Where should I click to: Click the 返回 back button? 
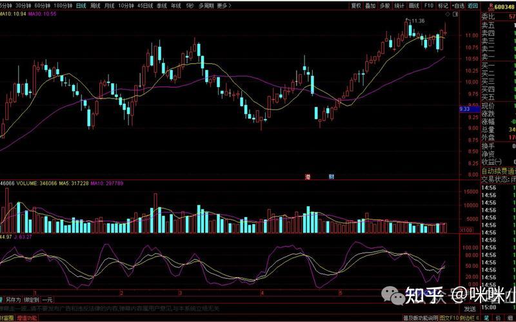(473, 6)
